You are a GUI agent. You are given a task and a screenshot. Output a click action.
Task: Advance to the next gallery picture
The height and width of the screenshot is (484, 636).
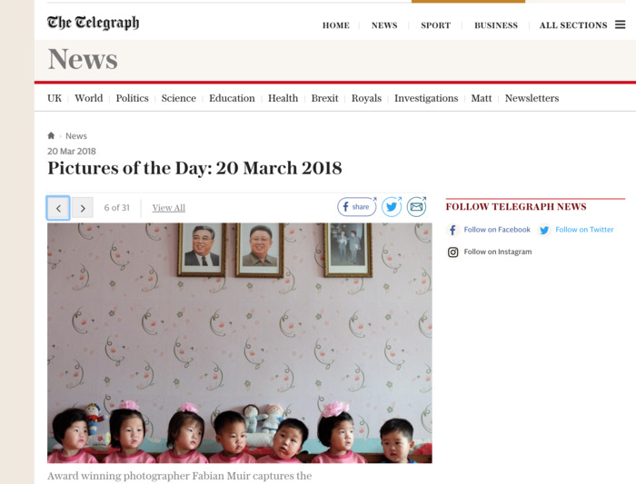point(83,208)
